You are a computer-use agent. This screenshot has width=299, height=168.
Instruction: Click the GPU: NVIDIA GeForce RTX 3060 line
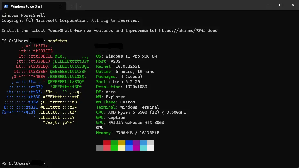tap(130, 123)
